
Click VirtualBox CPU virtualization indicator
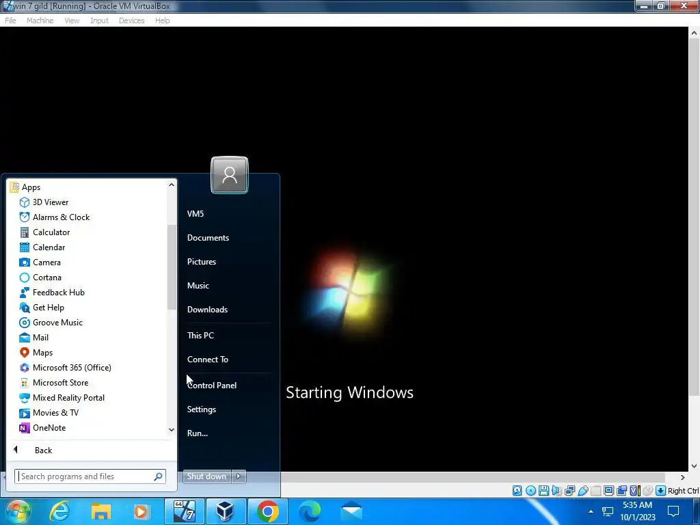click(x=634, y=491)
